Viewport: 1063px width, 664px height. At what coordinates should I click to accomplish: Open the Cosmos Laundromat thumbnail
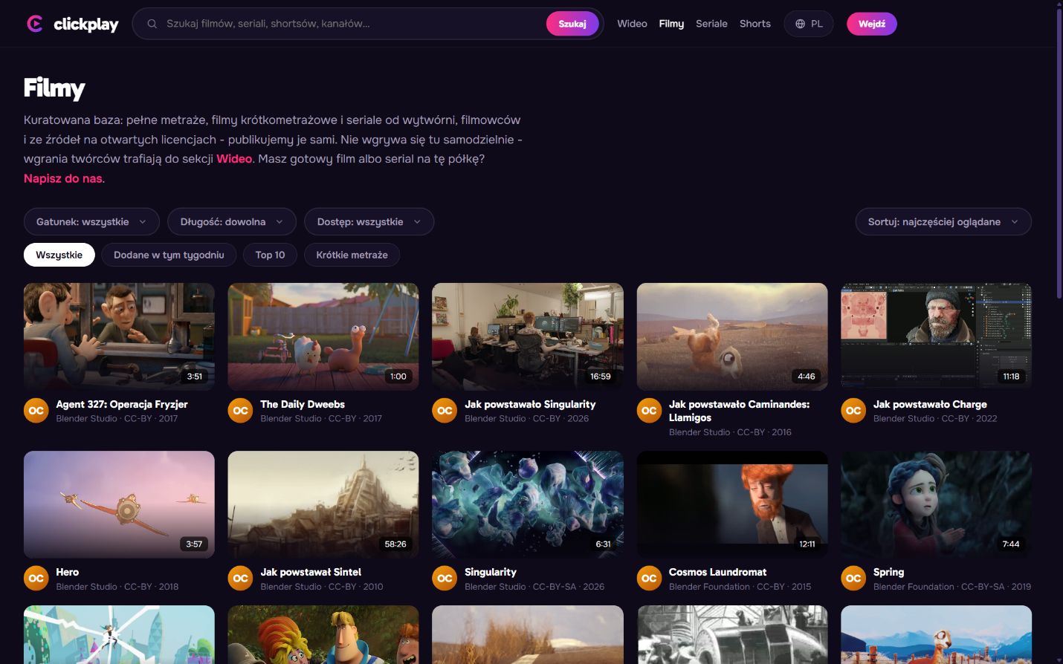click(x=732, y=504)
